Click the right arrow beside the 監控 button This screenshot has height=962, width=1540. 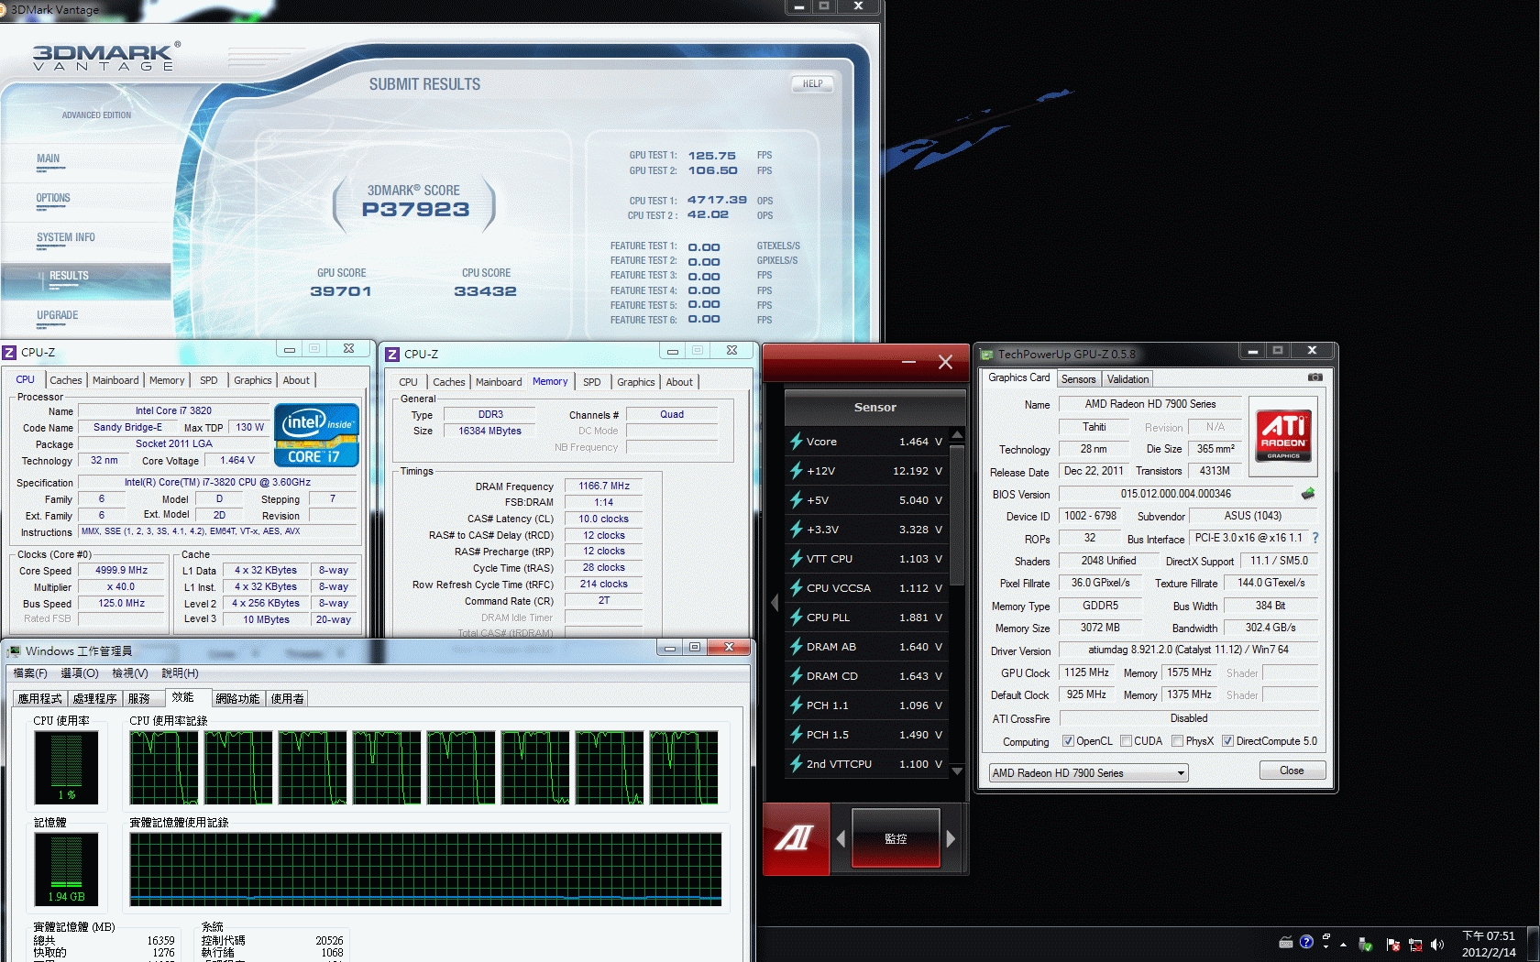pyautogui.click(x=951, y=838)
